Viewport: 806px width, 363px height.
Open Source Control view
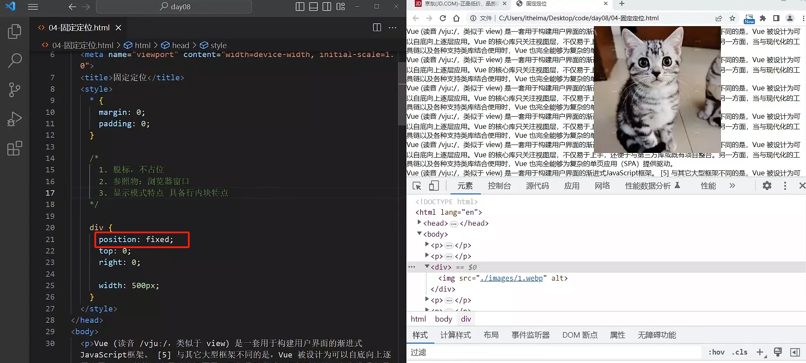point(14,90)
